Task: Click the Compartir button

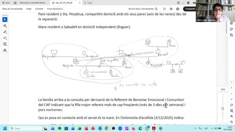Action: tap(190, 9)
